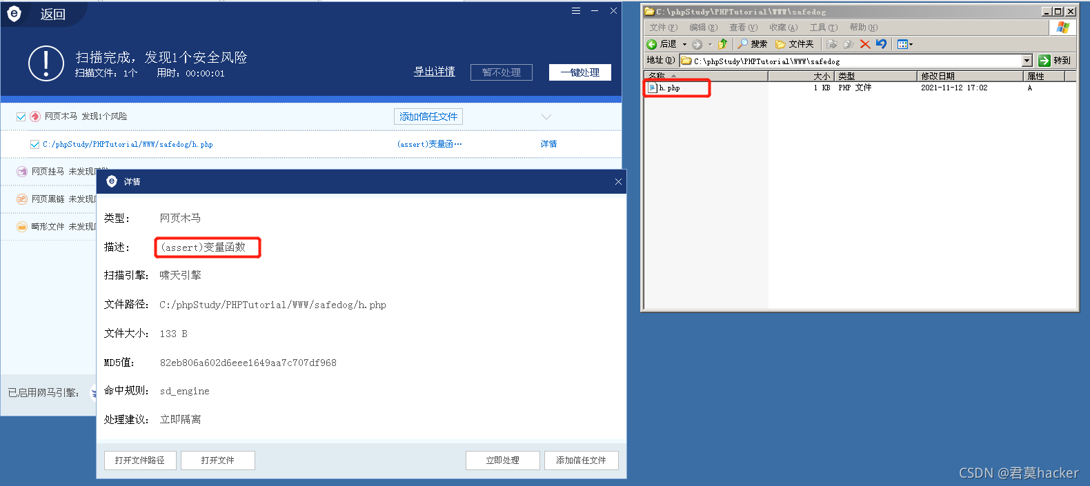1090x486 pixels.
Task: Click the red X delete icon
Action: coord(865,44)
